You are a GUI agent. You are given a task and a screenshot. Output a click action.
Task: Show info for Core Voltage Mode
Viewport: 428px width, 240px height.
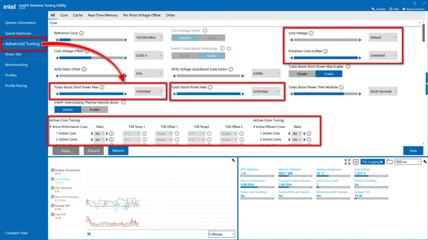coord(205,30)
